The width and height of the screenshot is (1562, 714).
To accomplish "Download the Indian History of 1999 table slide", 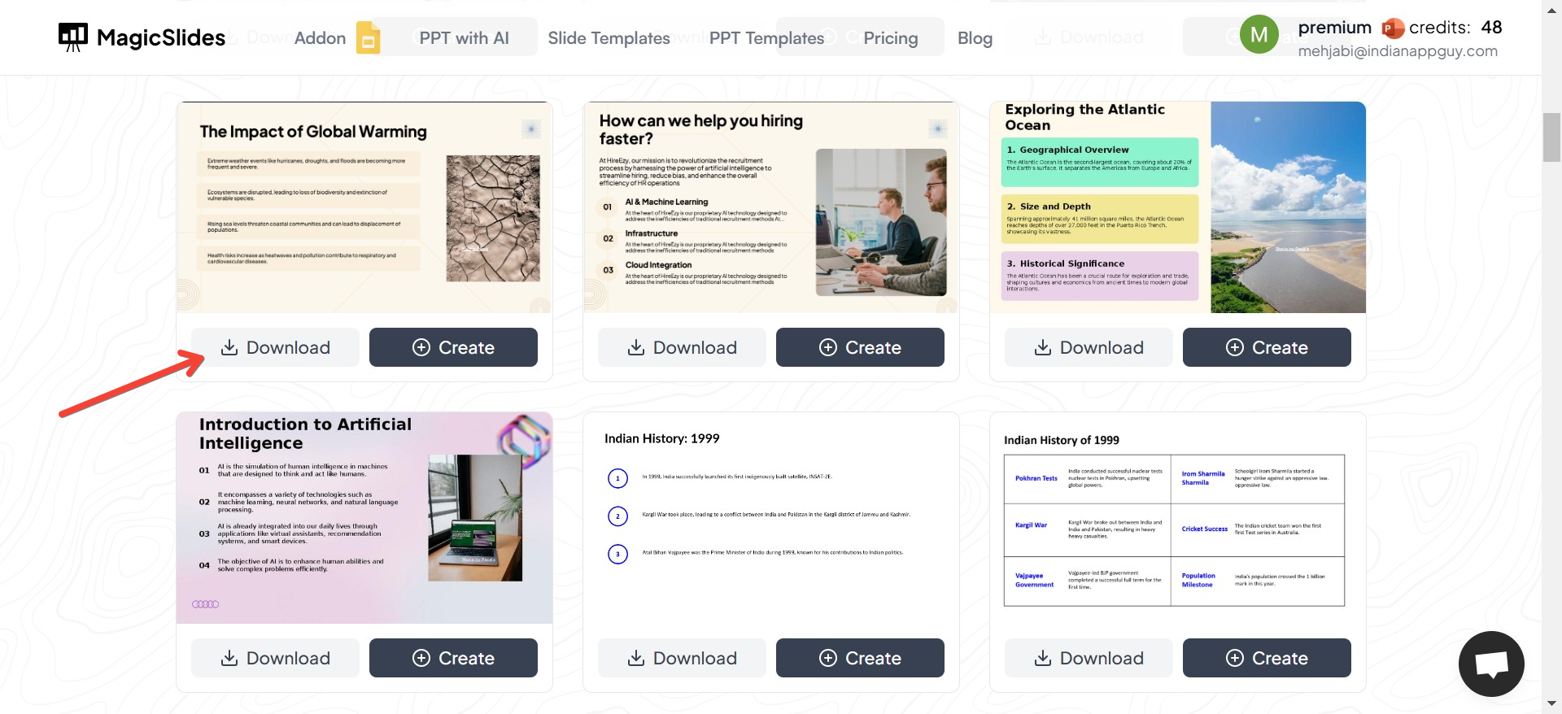I will click(x=1089, y=658).
